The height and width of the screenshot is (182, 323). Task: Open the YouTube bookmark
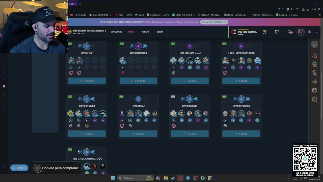point(78,15)
